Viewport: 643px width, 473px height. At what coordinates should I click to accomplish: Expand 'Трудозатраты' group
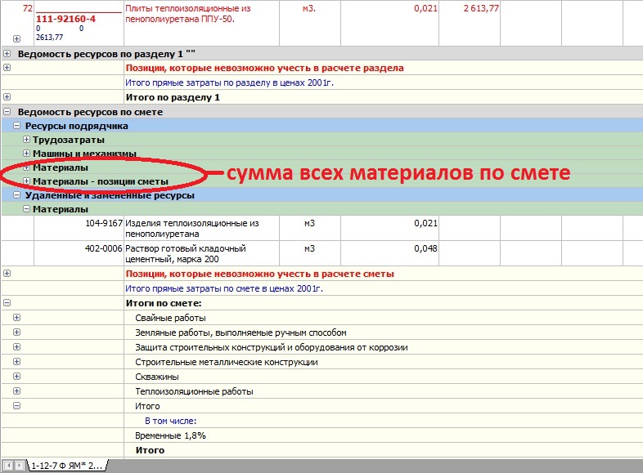tap(26, 140)
